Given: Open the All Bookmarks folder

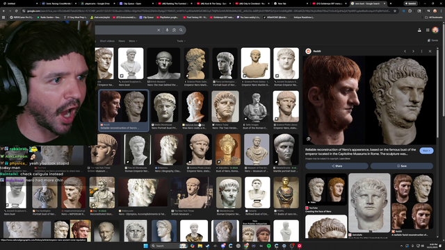Looking at the screenshot, I should [433, 17].
